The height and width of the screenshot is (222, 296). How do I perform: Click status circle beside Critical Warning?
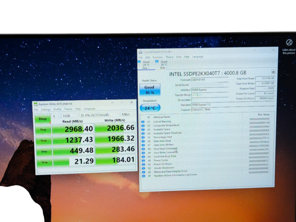pos(143,122)
